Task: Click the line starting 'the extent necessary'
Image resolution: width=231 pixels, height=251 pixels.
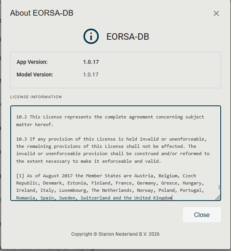Action: (89, 161)
